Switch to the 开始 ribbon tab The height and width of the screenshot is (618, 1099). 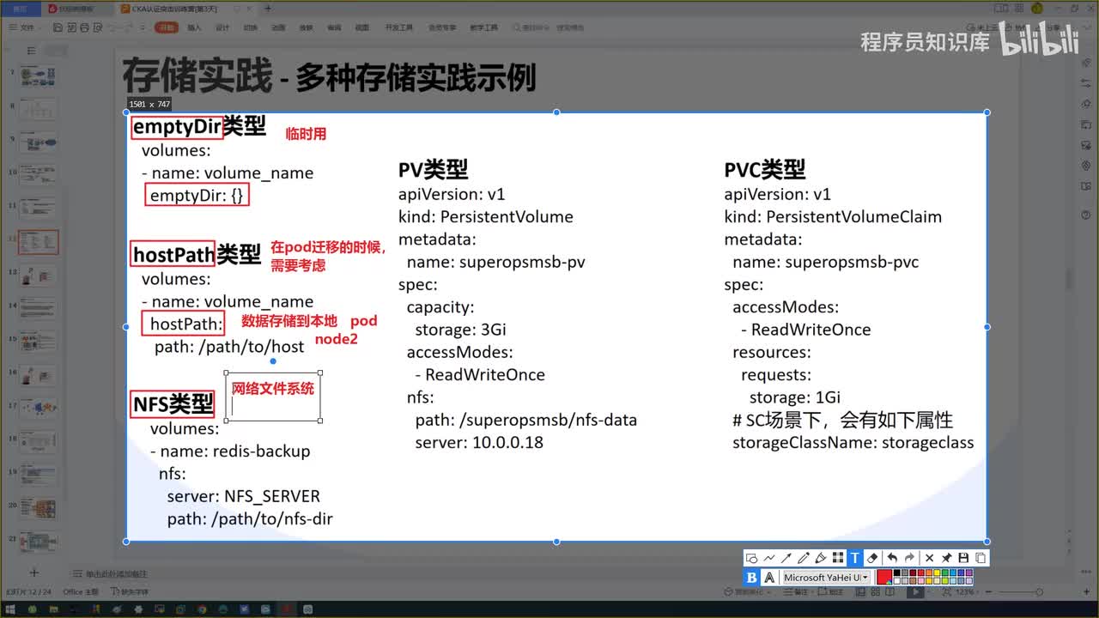point(166,27)
